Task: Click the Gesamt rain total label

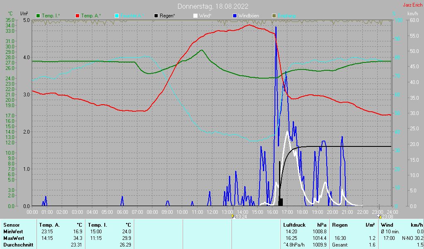Action: click(340, 245)
